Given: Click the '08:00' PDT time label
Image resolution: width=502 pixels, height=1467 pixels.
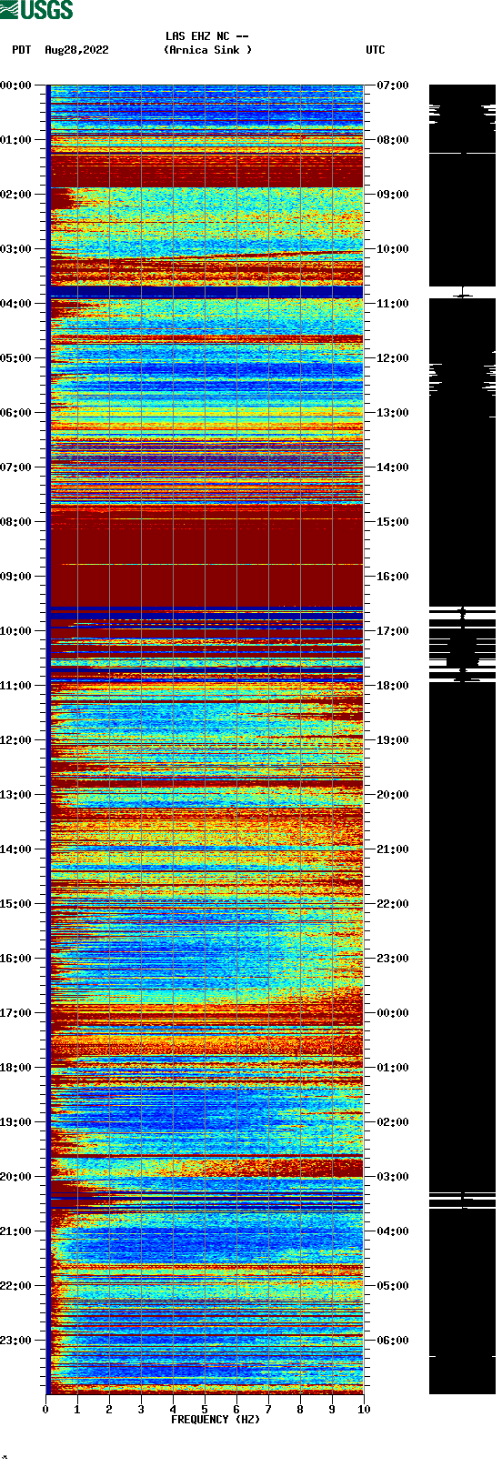Looking at the screenshot, I should pyautogui.click(x=16, y=522).
